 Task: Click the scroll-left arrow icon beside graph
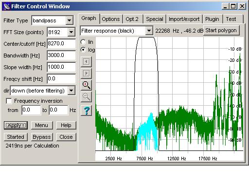[86, 62]
